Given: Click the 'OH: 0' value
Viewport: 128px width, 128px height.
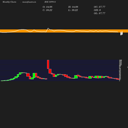Looking at the screenshot, I should [97, 10].
